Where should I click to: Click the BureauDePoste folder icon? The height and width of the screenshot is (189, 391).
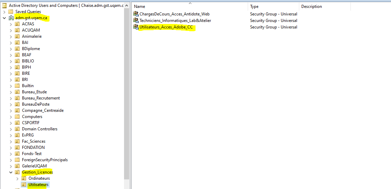click(x=17, y=104)
